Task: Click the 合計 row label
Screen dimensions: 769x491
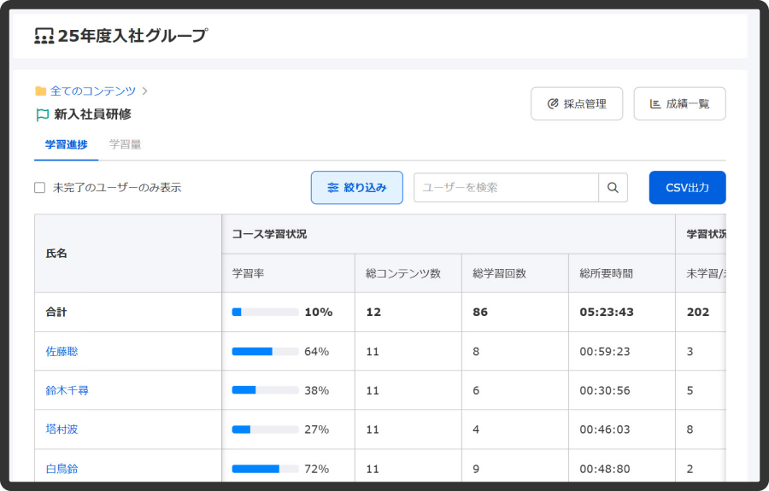Action: (x=56, y=313)
